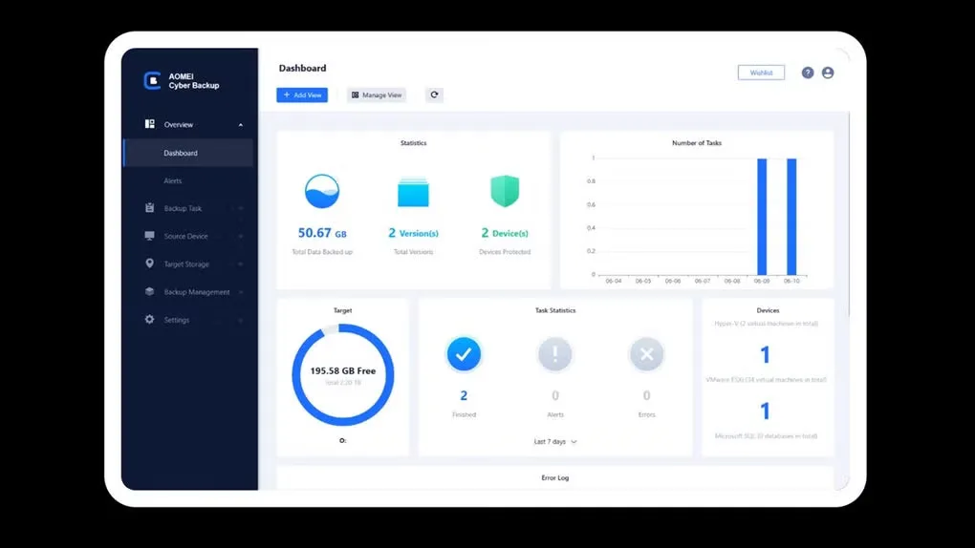Expand the Source Device menu

(x=241, y=237)
